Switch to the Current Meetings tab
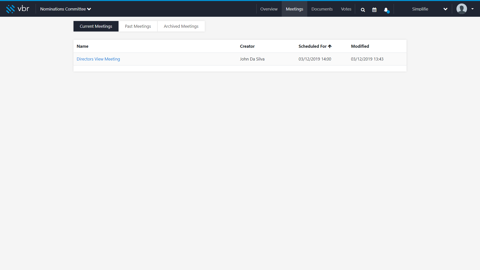The height and width of the screenshot is (270, 480). [96, 26]
